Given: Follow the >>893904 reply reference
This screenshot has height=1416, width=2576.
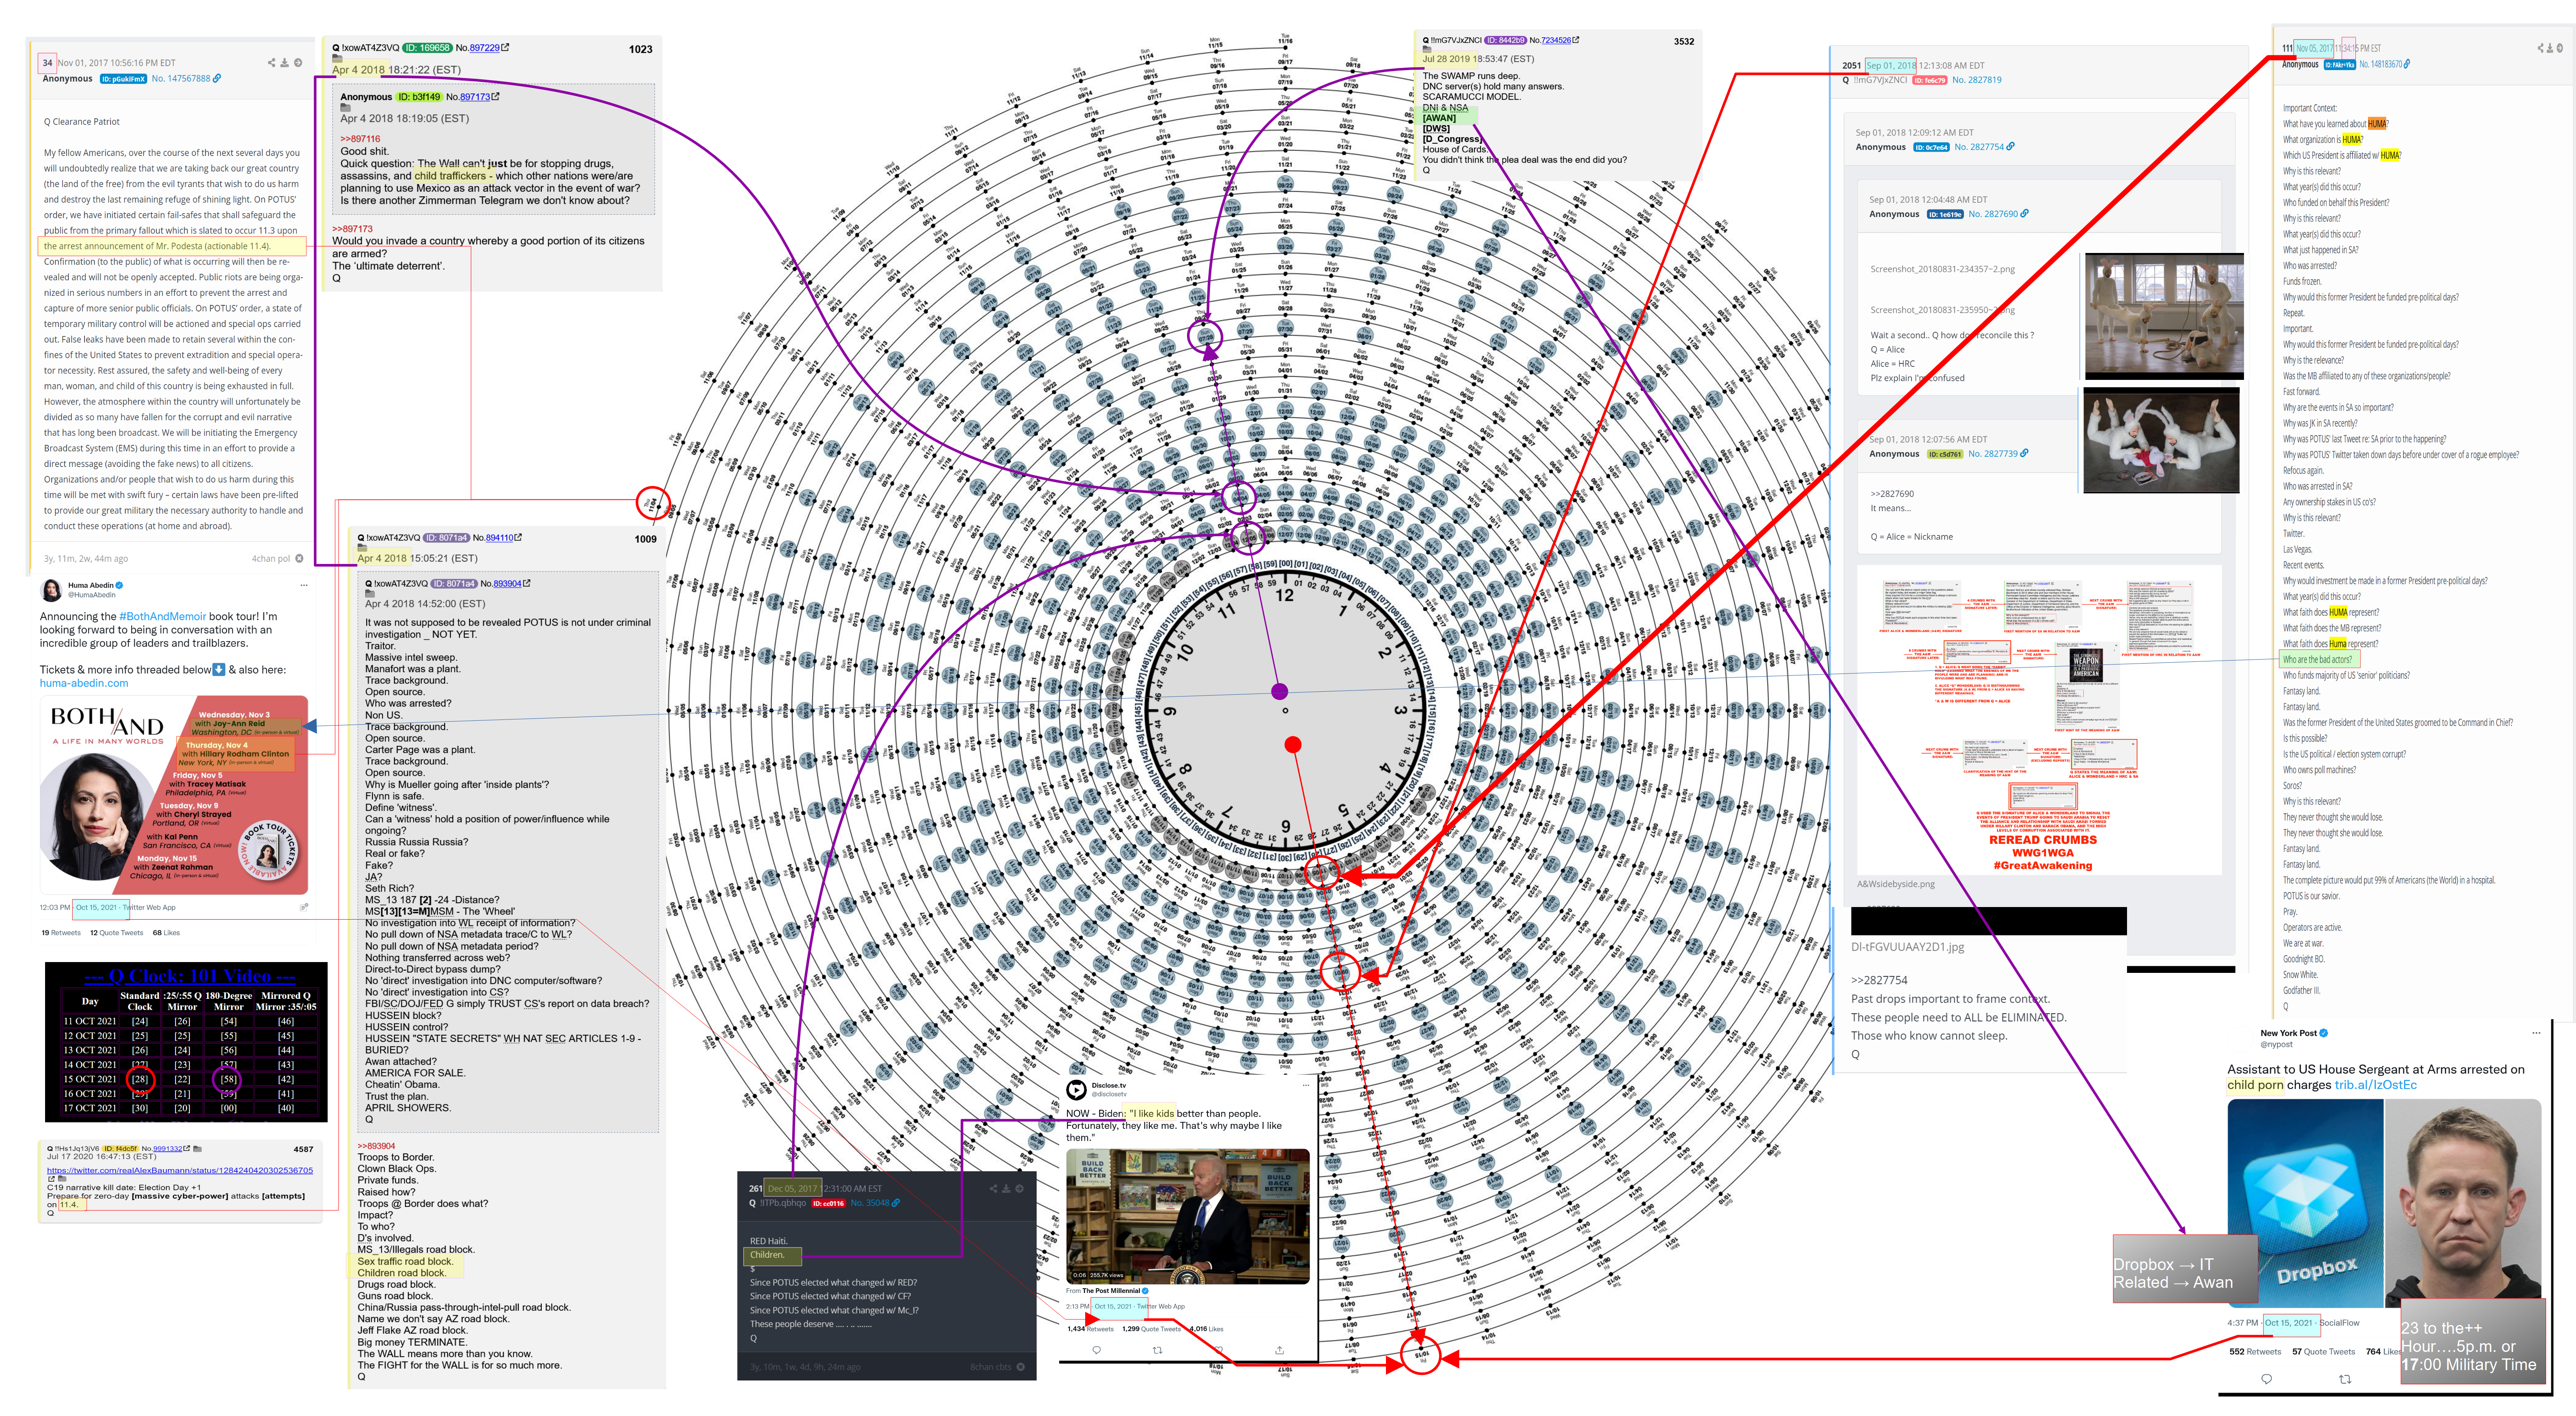Looking at the screenshot, I should (376, 1145).
